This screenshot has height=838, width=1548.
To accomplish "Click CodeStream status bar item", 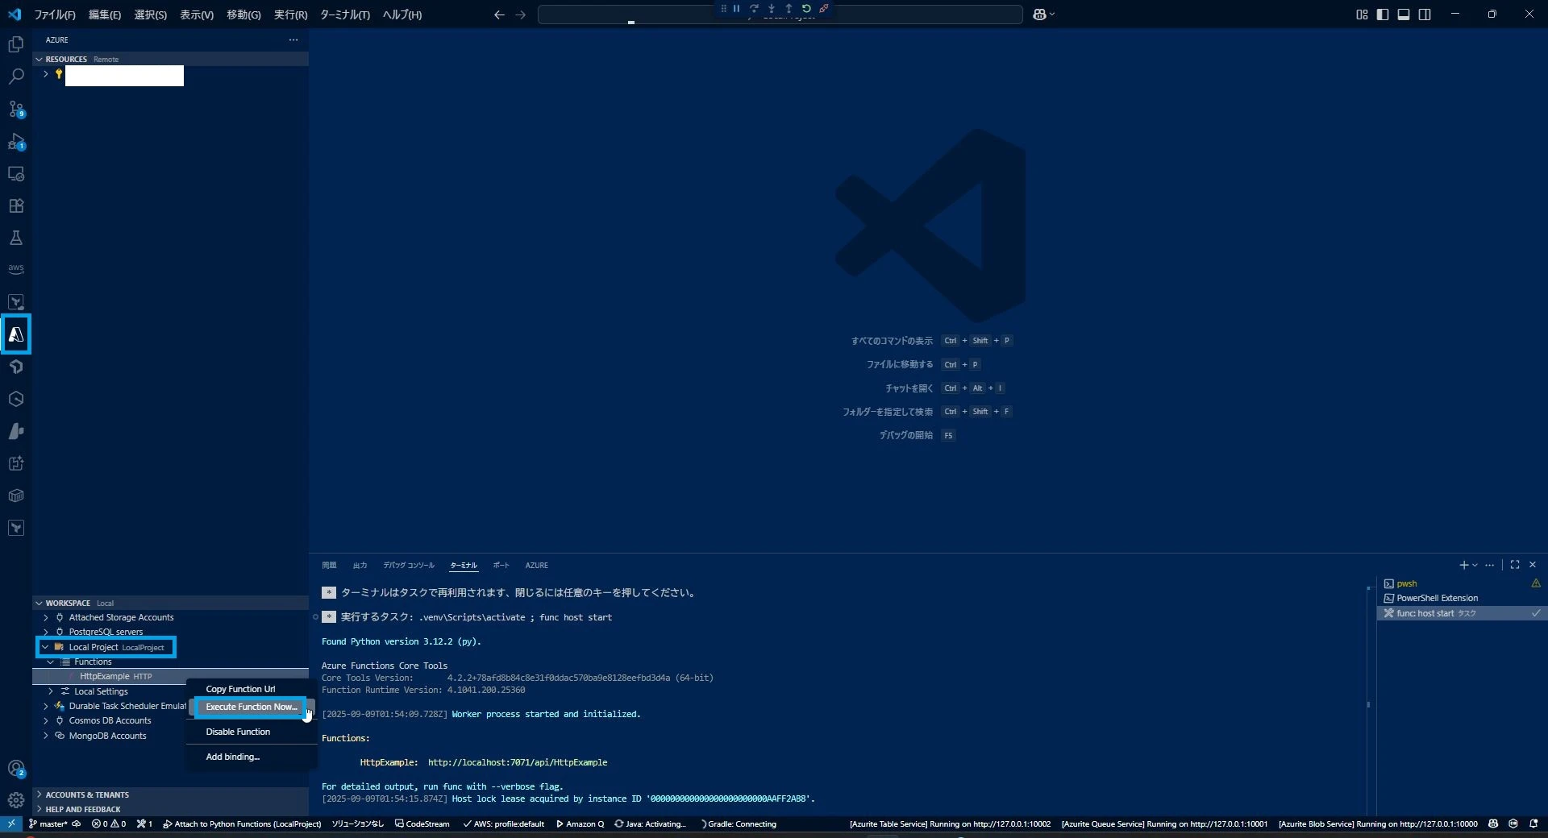I will 422,823.
